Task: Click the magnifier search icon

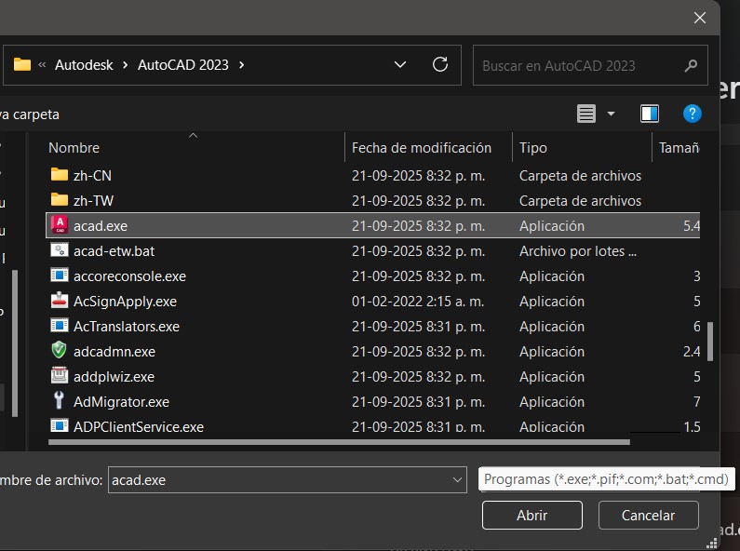Action: click(x=691, y=65)
